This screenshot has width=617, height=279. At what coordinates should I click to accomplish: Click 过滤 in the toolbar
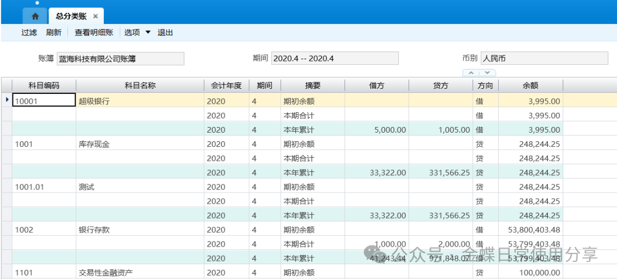point(29,32)
